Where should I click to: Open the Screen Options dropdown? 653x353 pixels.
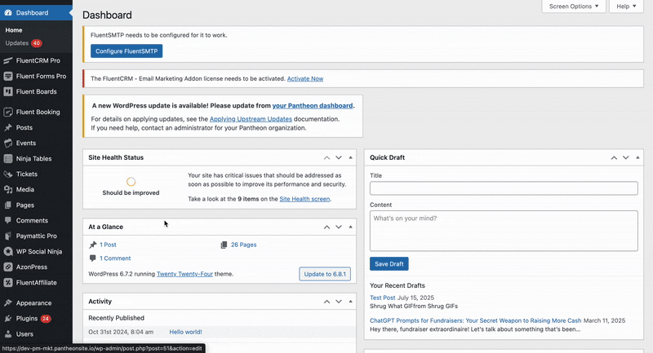574,7
